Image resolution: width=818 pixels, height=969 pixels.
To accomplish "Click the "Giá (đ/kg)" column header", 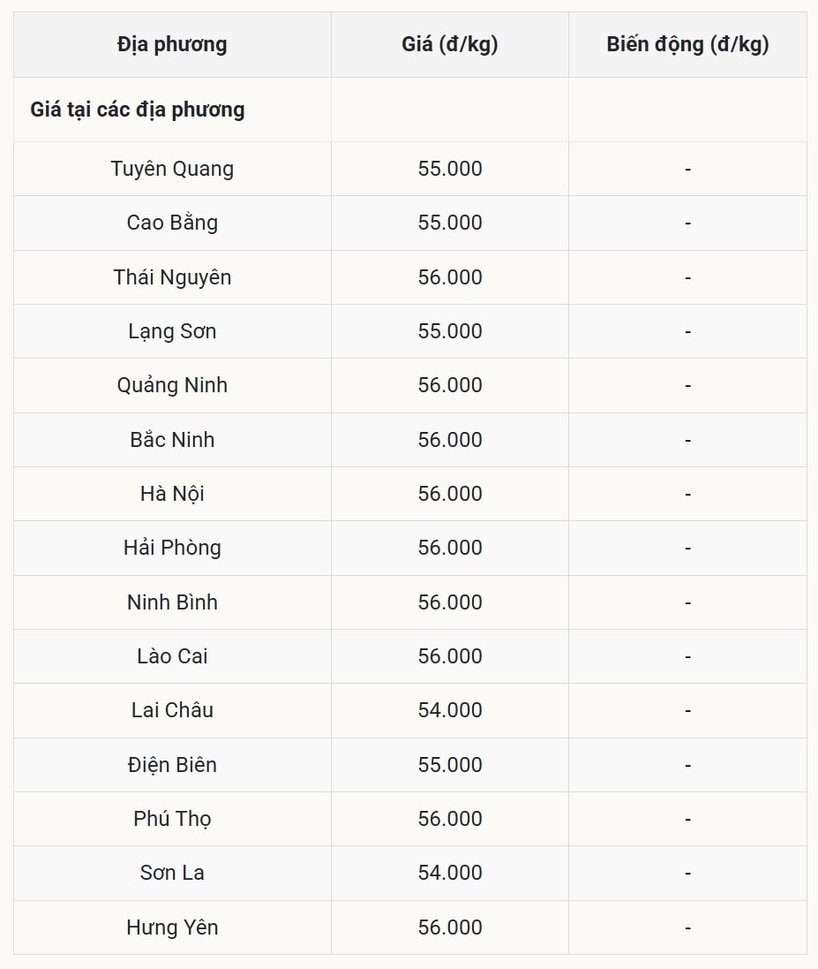I will 450,44.
